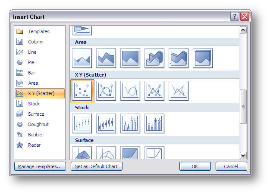Open the Templates category
The height and width of the screenshot is (194, 270).
pos(38,31)
